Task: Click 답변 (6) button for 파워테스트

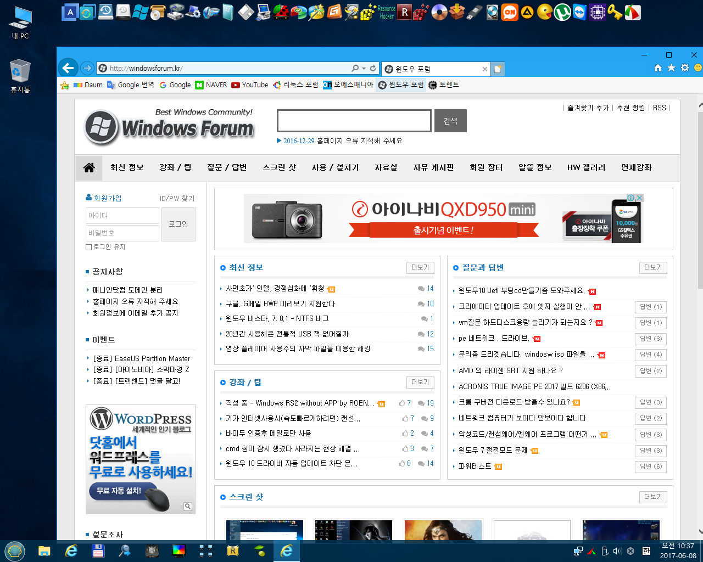Action: [x=651, y=467]
